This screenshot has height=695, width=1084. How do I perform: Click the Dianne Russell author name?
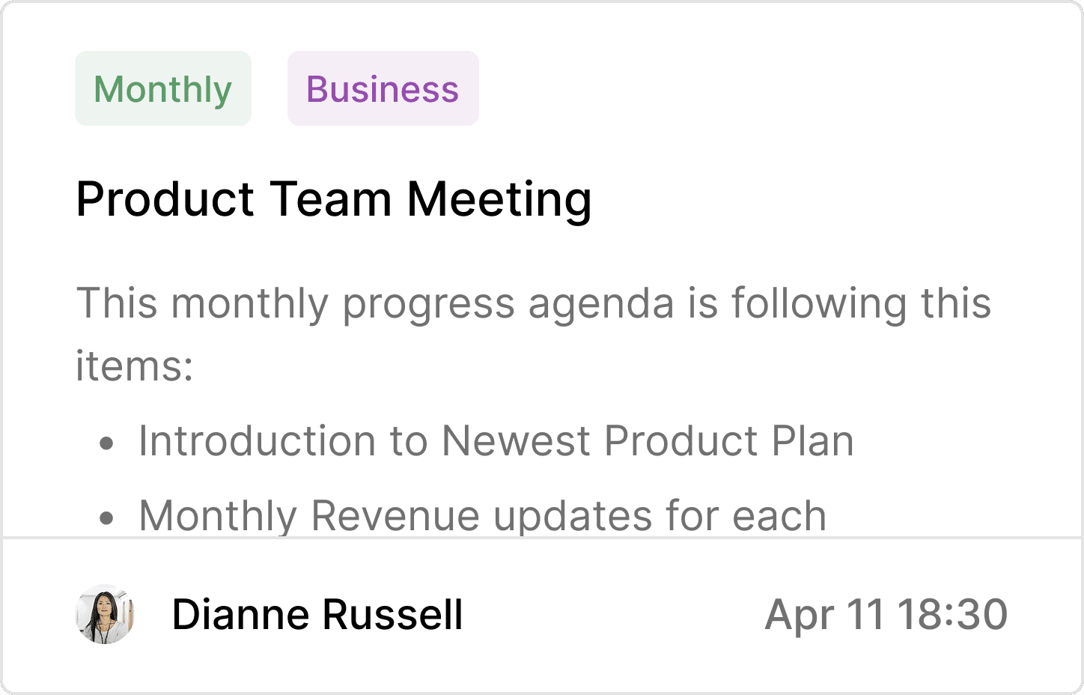click(x=317, y=615)
